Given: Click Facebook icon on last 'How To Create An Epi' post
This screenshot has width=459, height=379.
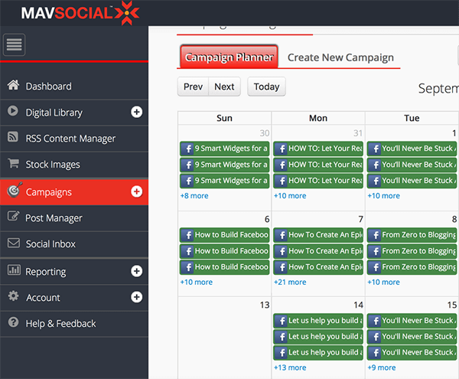Looking at the screenshot, I should pyautogui.click(x=282, y=267).
